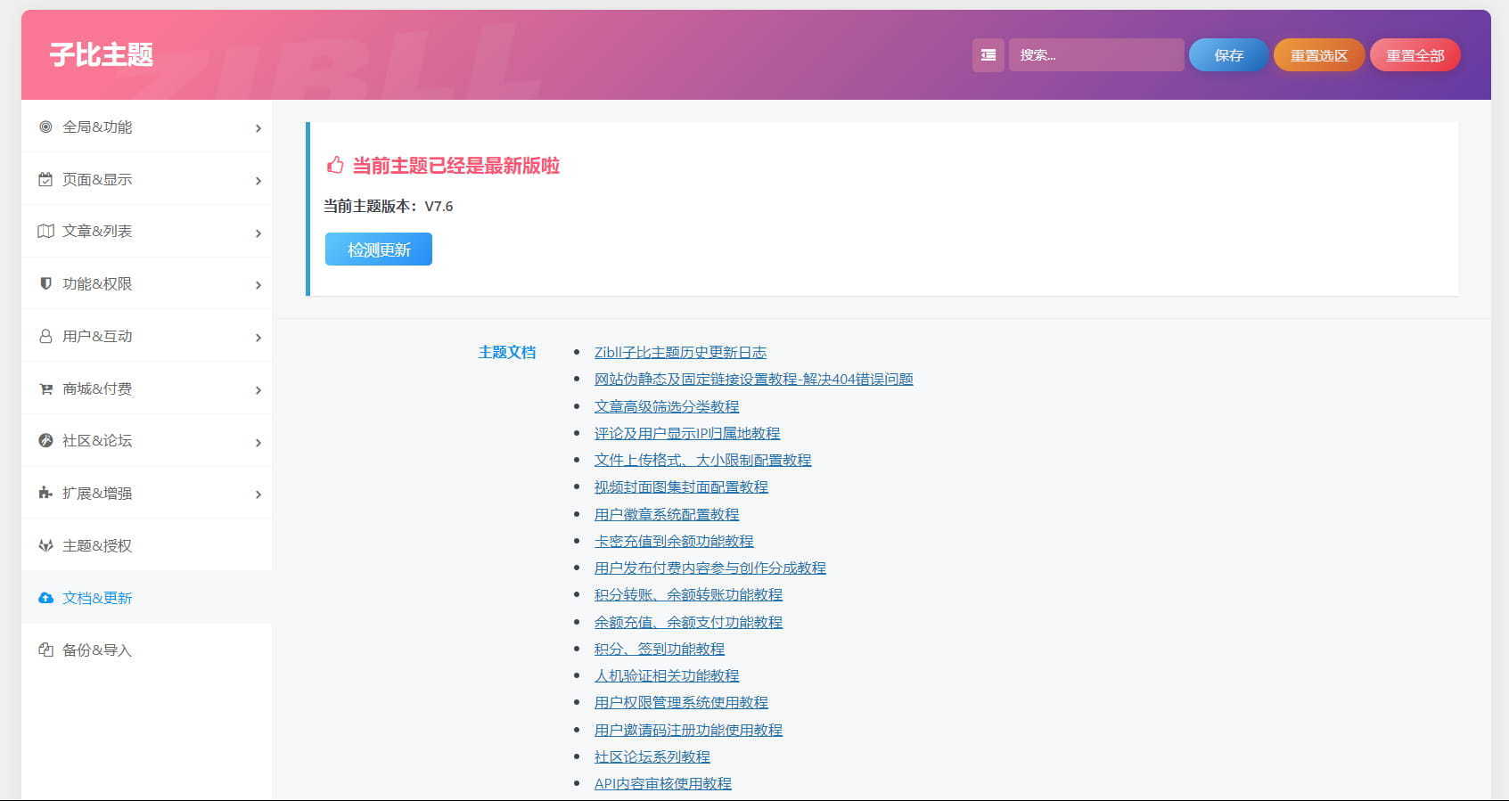Click the 全局&功能 target icon
1509x801 pixels.
45,127
